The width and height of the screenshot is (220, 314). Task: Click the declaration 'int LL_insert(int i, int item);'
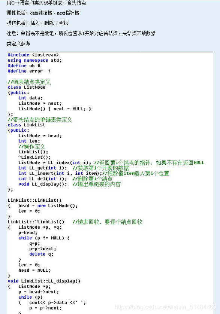tap(60, 173)
